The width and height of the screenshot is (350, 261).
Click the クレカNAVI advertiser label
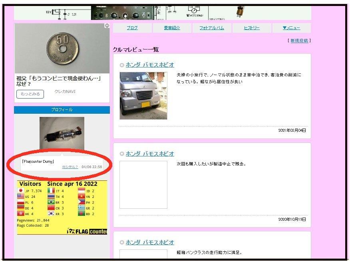[65, 91]
